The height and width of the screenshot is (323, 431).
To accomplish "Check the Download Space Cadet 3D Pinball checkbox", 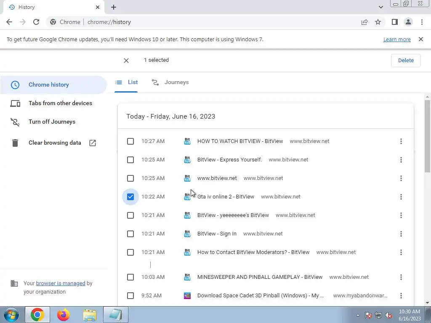I will point(130,296).
